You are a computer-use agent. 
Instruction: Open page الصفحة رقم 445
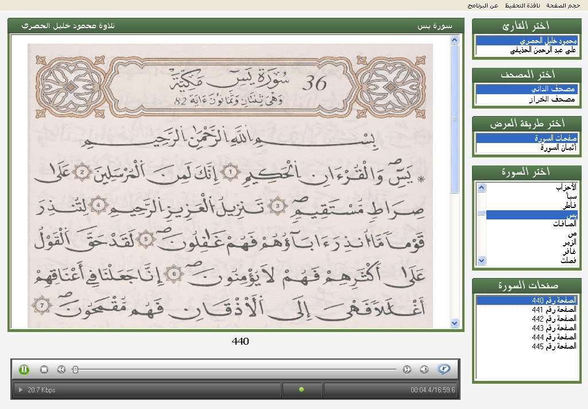point(527,346)
